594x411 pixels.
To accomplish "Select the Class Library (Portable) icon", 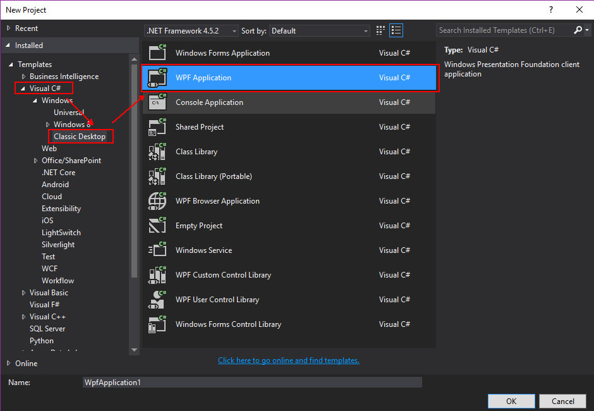I will 157,176.
